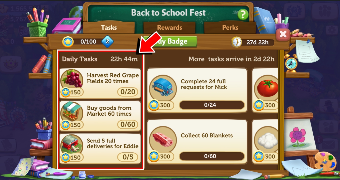340x180 pixels.
Task: Click Eddie's delivery barn icon
Action: [72, 144]
